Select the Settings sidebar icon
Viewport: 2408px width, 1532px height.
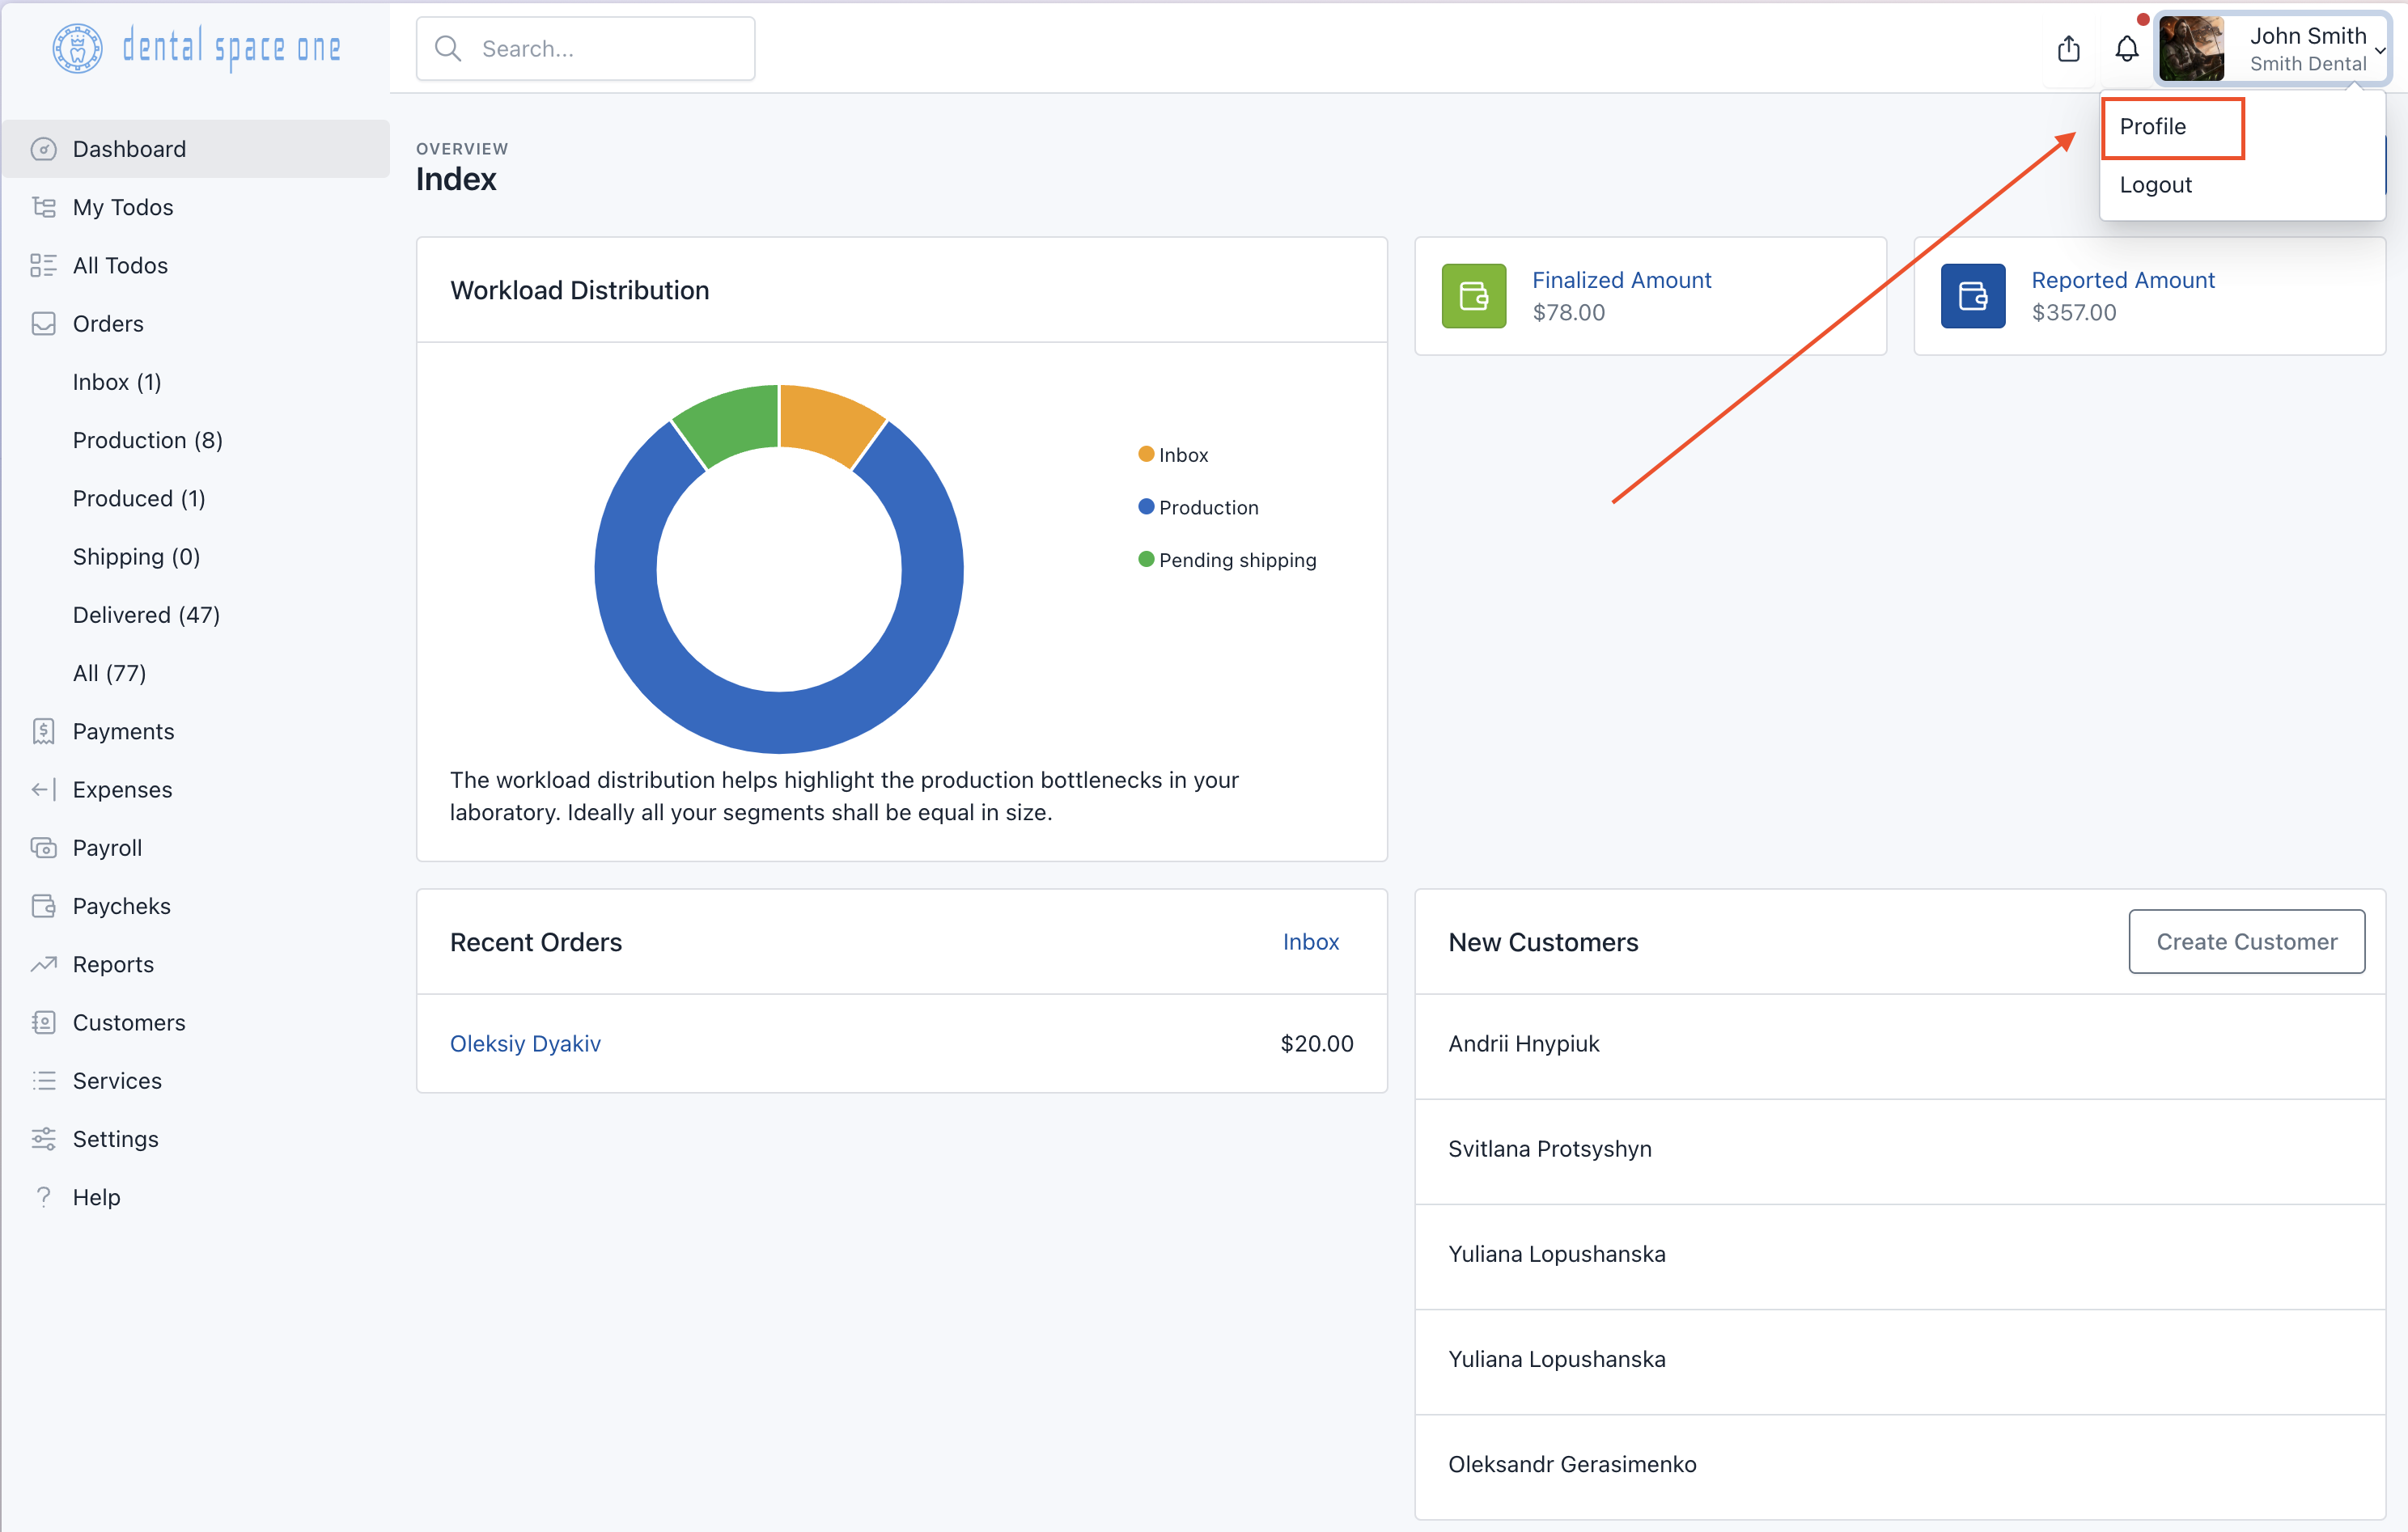[x=44, y=1139]
